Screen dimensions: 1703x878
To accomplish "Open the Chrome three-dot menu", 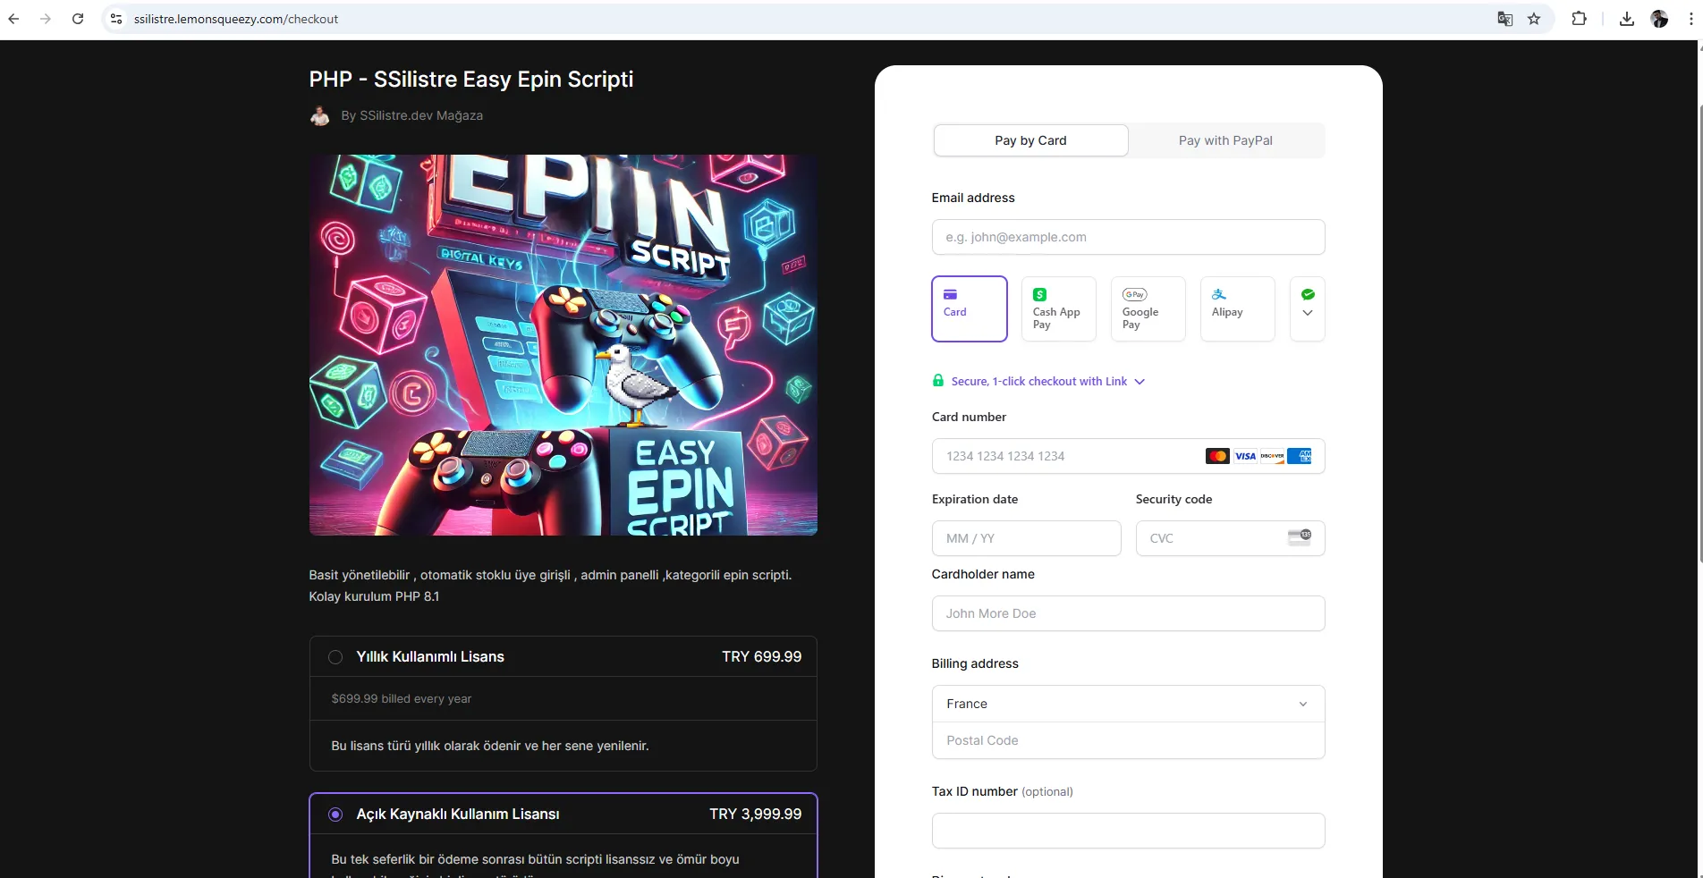I will coord(1690,19).
